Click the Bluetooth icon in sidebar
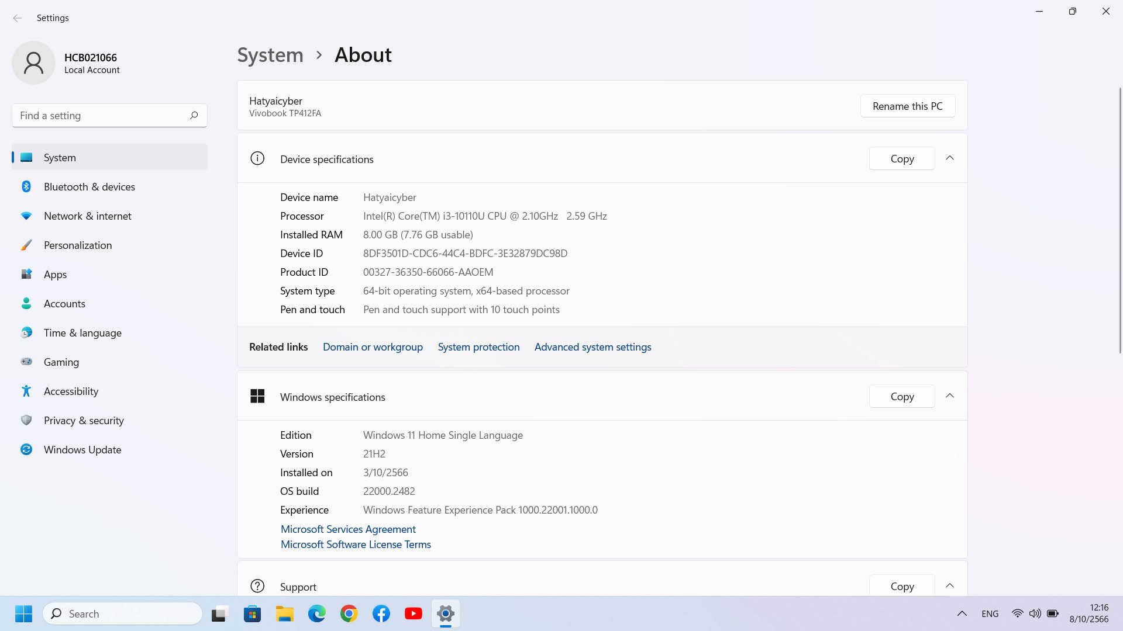This screenshot has width=1123, height=631. coord(26,187)
